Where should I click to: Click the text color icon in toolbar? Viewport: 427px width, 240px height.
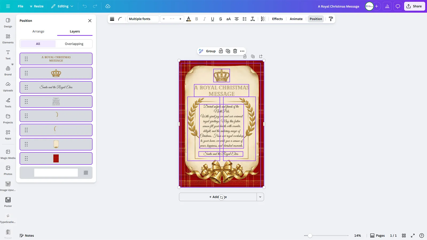coord(188,19)
